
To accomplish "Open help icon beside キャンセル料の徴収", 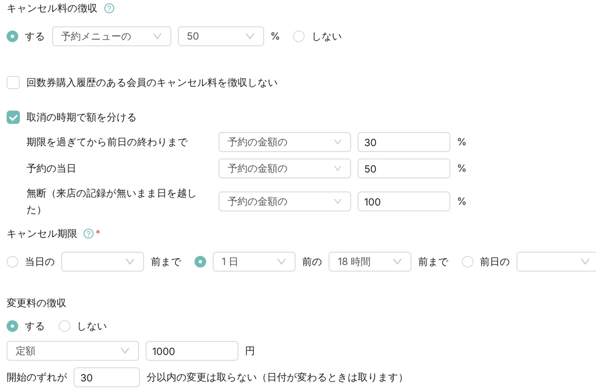I will [x=110, y=8].
